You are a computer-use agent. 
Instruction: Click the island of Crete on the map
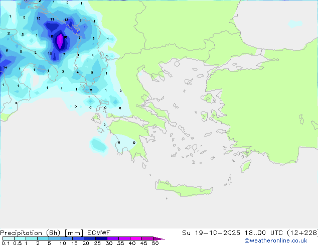pyautogui.click(x=184, y=188)
